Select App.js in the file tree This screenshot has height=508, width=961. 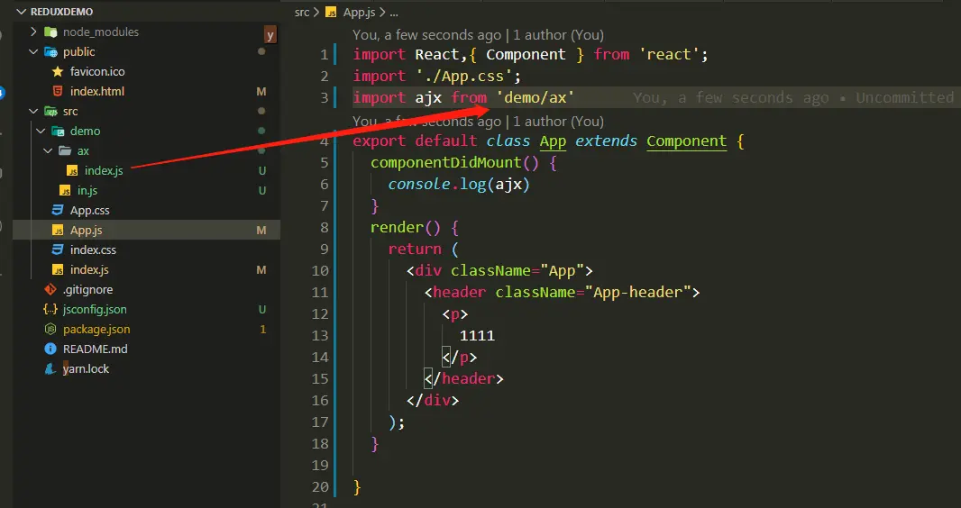(x=86, y=230)
